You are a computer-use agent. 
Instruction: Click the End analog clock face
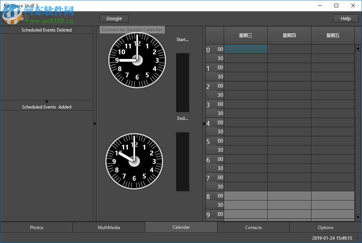[x=134, y=161]
